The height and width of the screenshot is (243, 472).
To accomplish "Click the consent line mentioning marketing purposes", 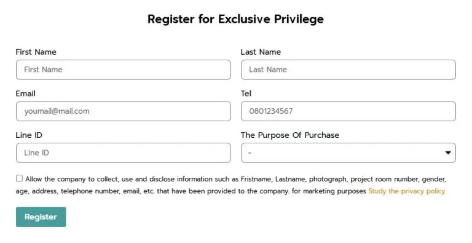I will (191, 191).
